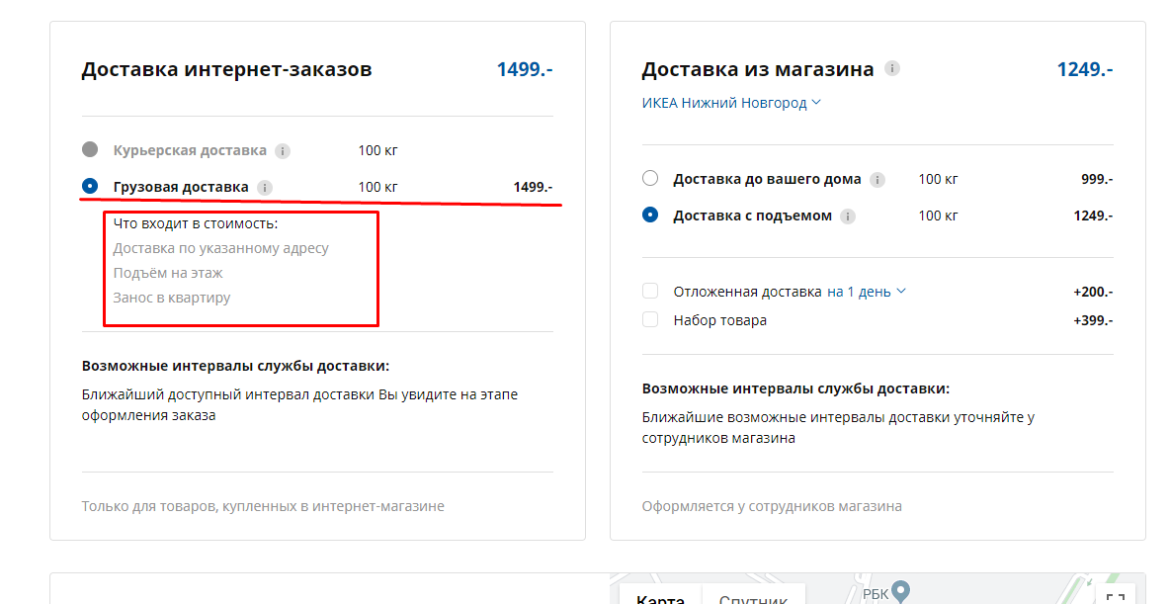
Task: Click the map fullscreen icon
Action: pyautogui.click(x=1115, y=598)
